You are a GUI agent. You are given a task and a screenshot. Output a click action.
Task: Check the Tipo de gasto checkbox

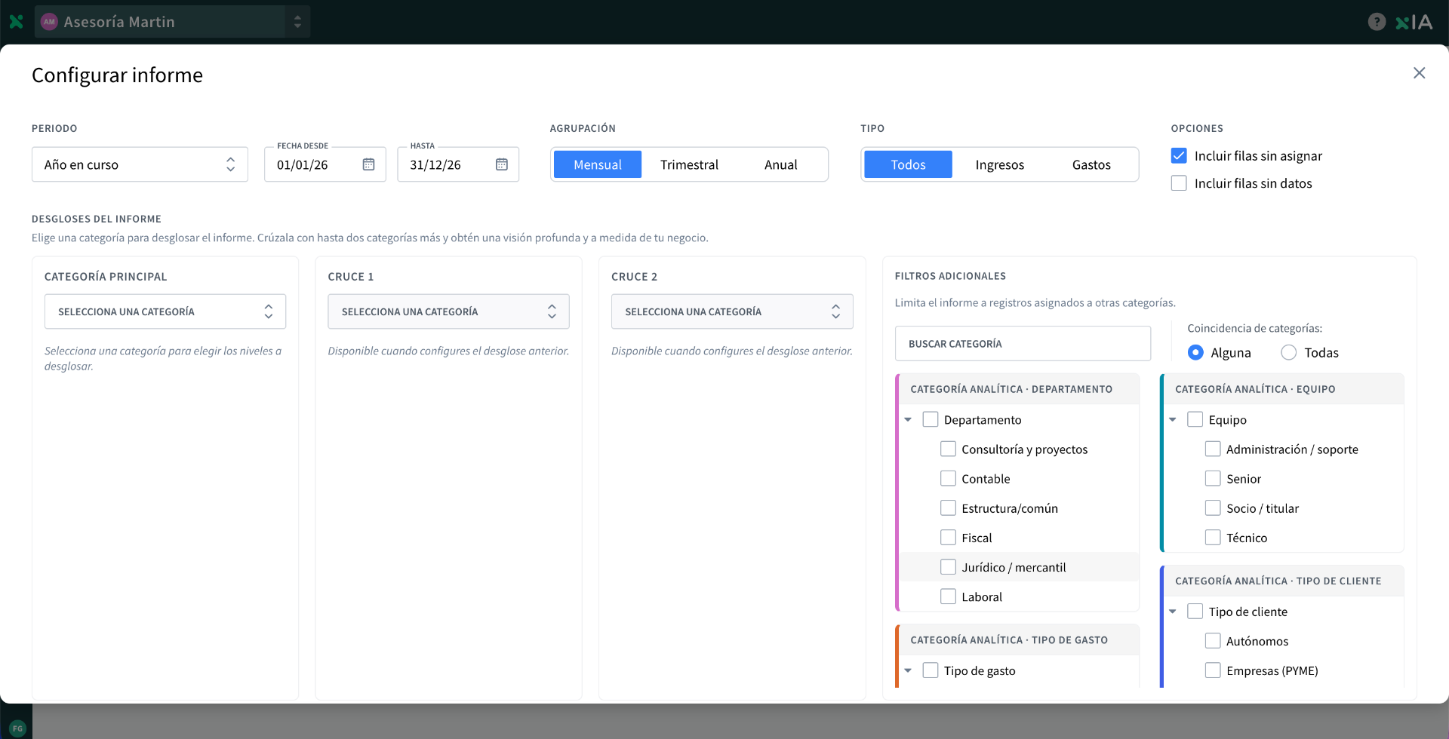click(x=931, y=670)
